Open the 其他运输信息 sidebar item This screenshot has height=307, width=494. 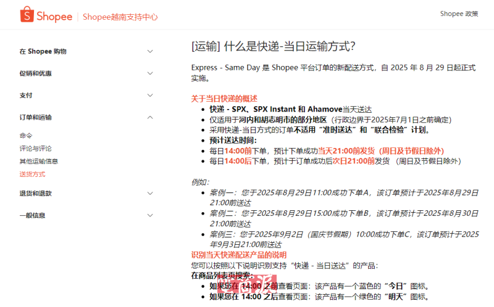(x=38, y=162)
